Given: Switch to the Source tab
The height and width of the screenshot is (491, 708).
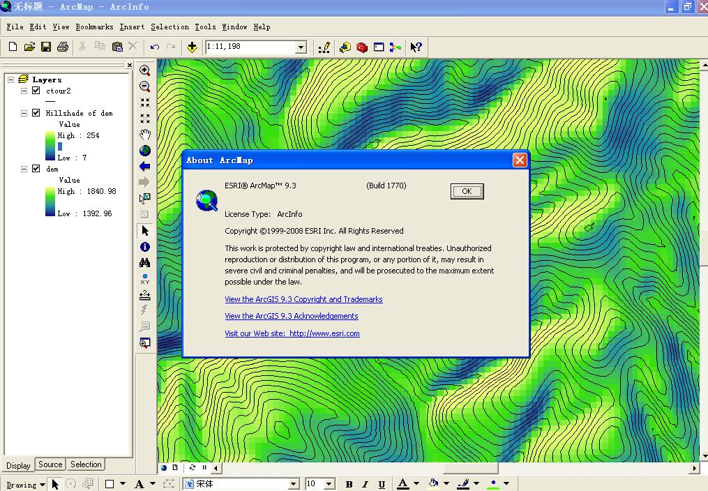Looking at the screenshot, I should [x=50, y=464].
